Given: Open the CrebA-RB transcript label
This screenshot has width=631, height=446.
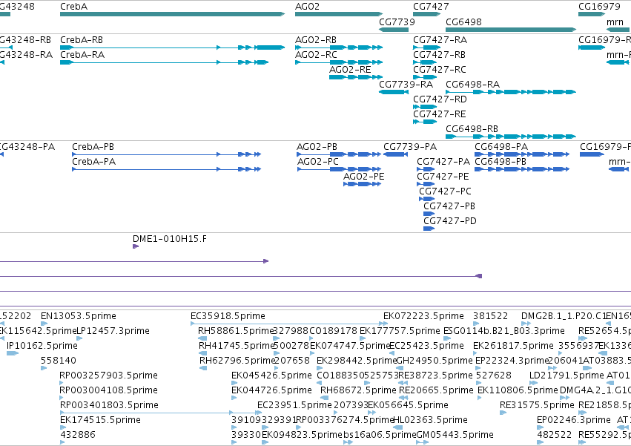Looking at the screenshot, I should coord(82,40).
